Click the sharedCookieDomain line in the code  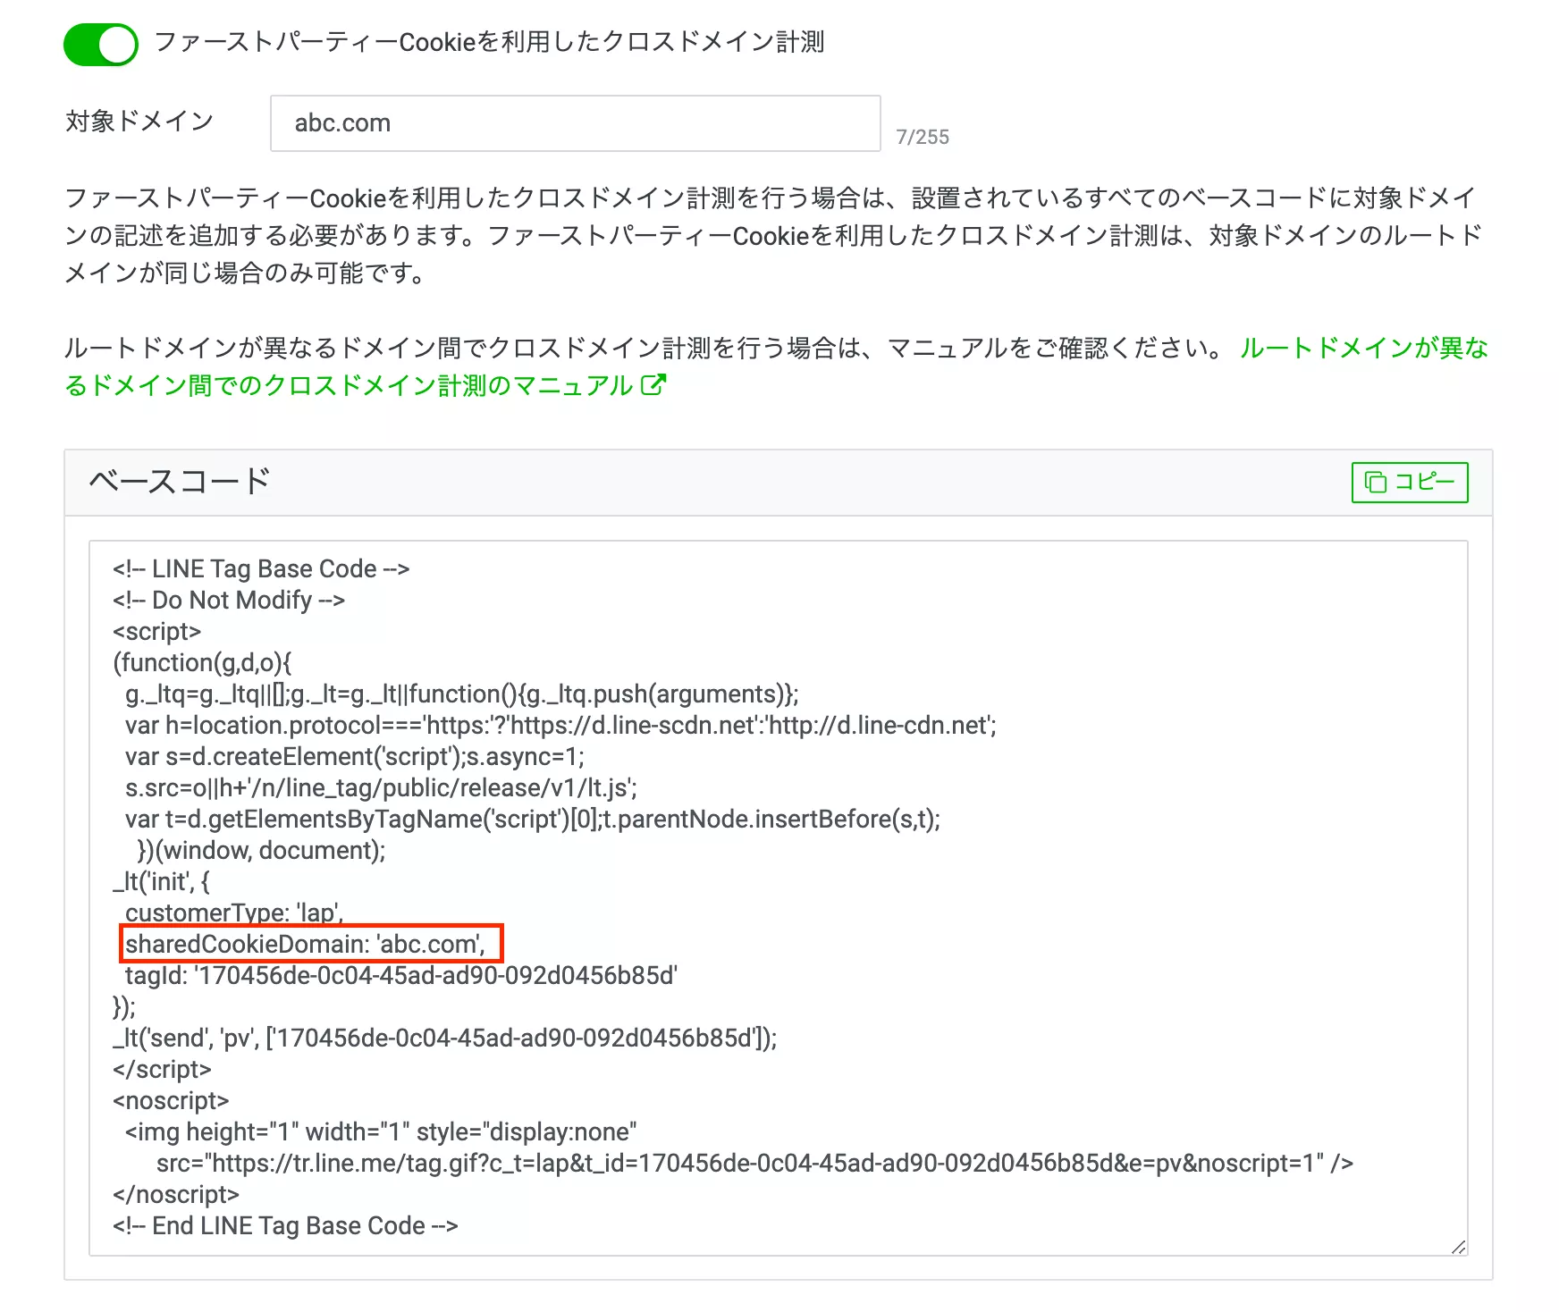305,944
